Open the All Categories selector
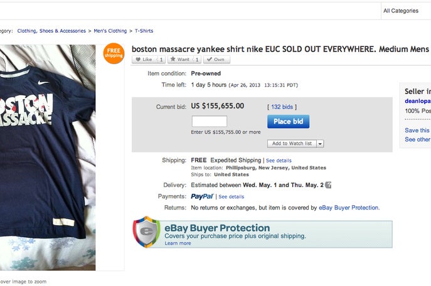The width and height of the screenshot is (431, 286). tap(401, 11)
